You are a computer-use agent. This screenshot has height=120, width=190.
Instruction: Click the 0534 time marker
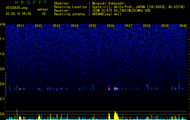pyautogui.click(x=75, y=25)
